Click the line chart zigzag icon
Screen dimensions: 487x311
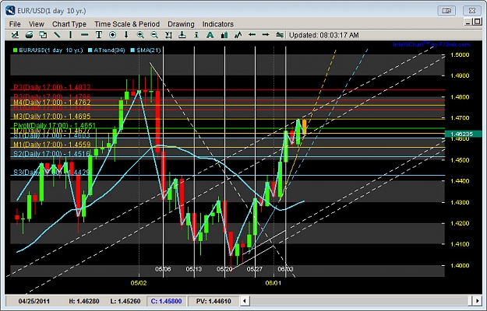click(238, 35)
